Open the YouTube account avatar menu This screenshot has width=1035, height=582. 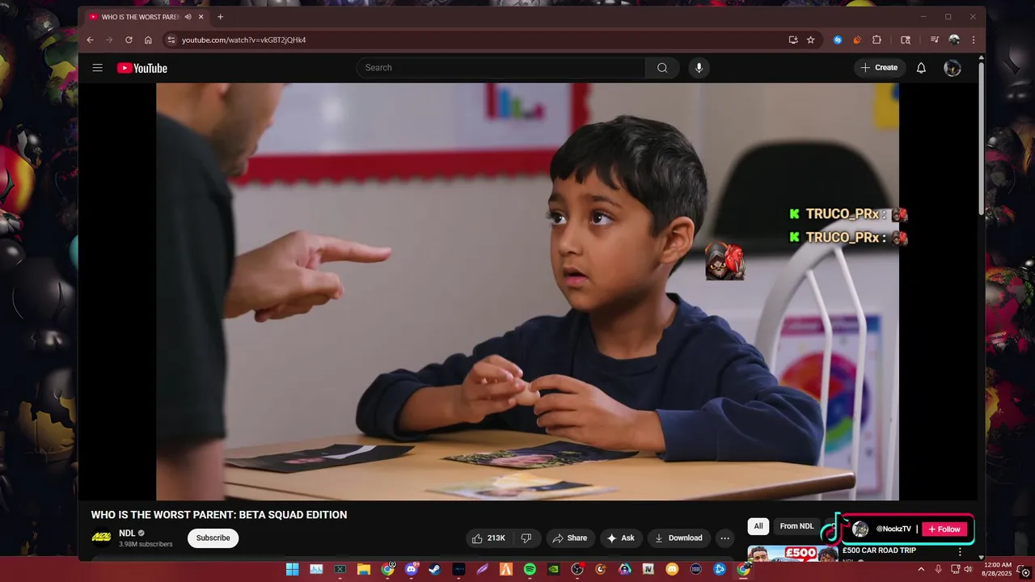(953, 68)
